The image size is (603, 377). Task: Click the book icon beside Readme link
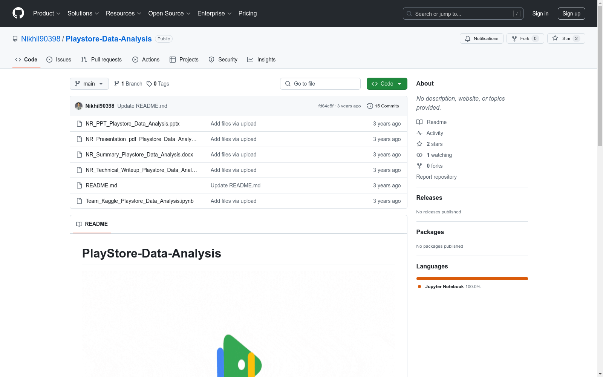tap(419, 122)
